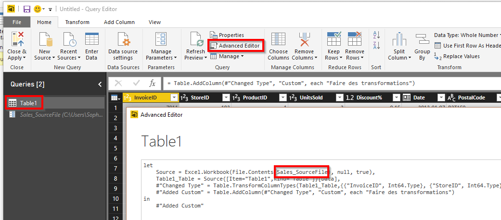Image resolution: width=501 pixels, height=220 pixels.
Task: Open the Advanced Editor
Action: 236,46
